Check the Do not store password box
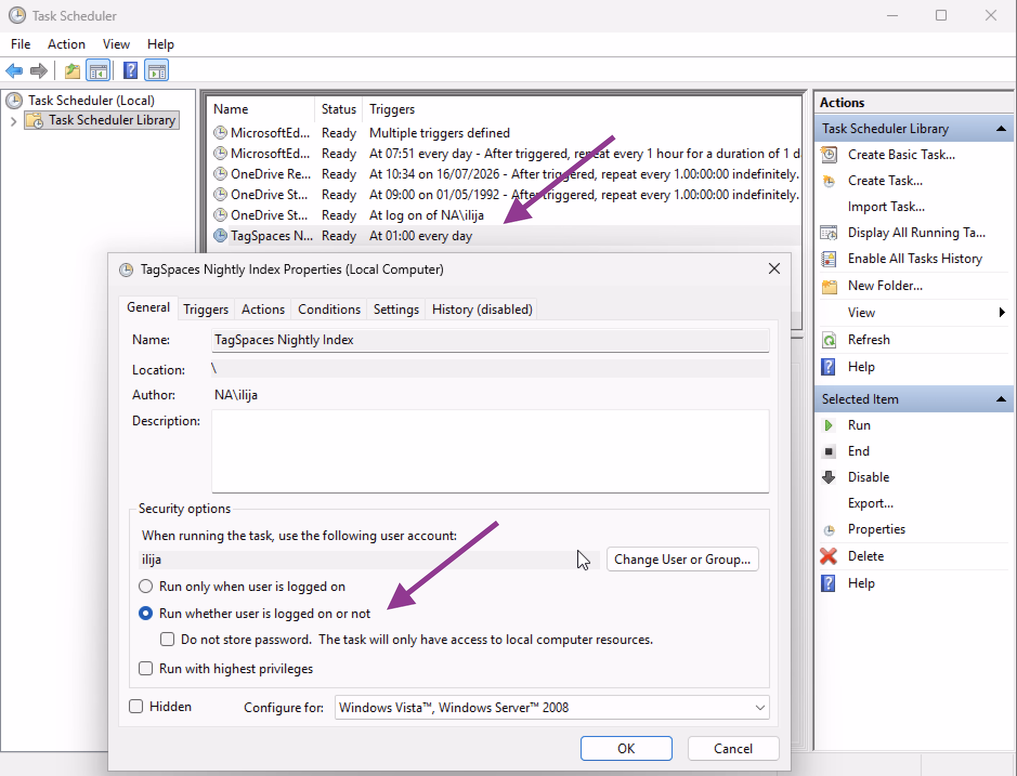The width and height of the screenshot is (1017, 776). (x=167, y=640)
